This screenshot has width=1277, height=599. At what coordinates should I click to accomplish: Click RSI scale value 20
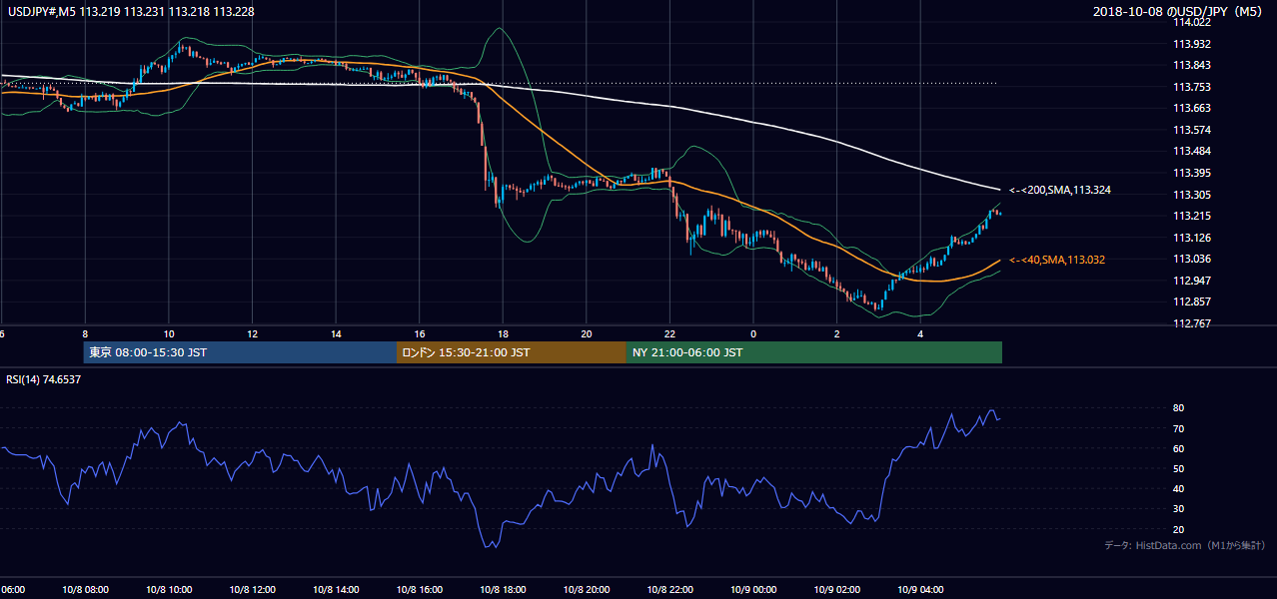point(1179,529)
